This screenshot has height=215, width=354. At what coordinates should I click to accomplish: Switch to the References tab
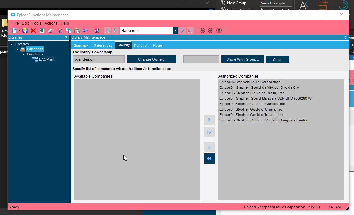click(x=103, y=45)
